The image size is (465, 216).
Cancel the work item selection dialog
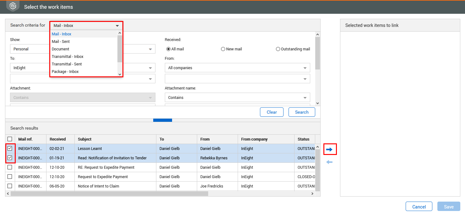419,206
